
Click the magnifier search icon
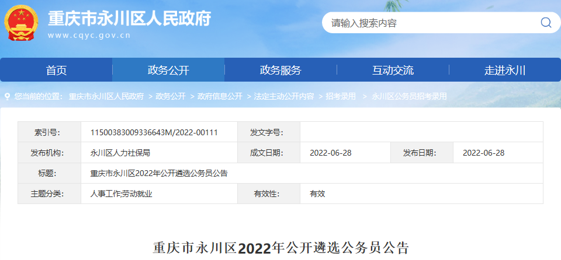point(546,23)
